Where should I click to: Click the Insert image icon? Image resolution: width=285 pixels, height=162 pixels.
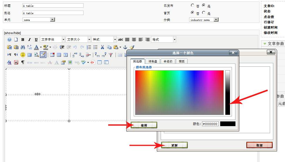[70, 62]
